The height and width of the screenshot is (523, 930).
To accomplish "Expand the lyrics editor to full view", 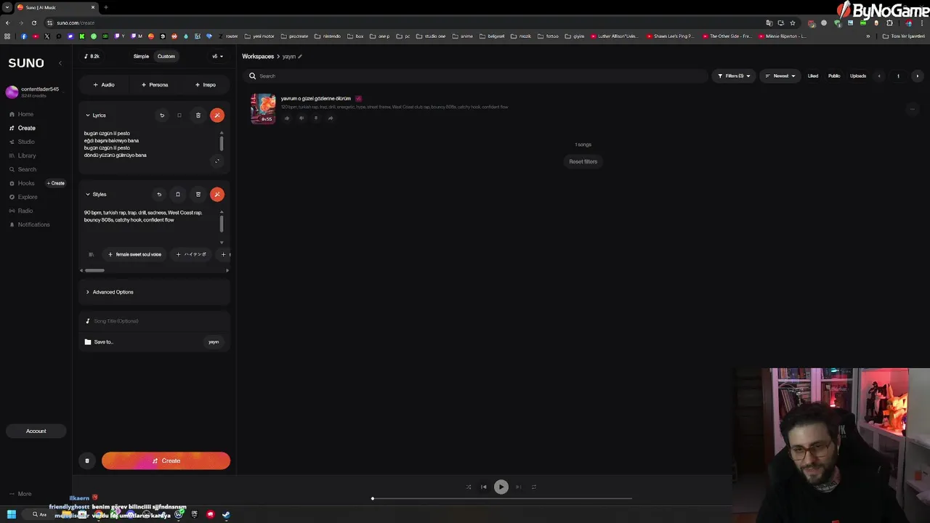I will point(217,161).
